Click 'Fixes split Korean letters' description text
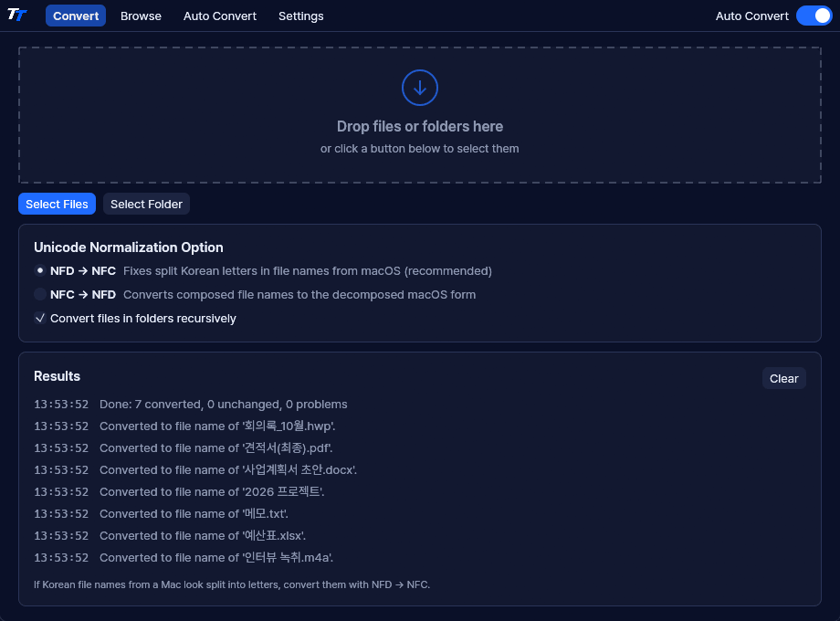The image size is (840, 621). point(308,270)
